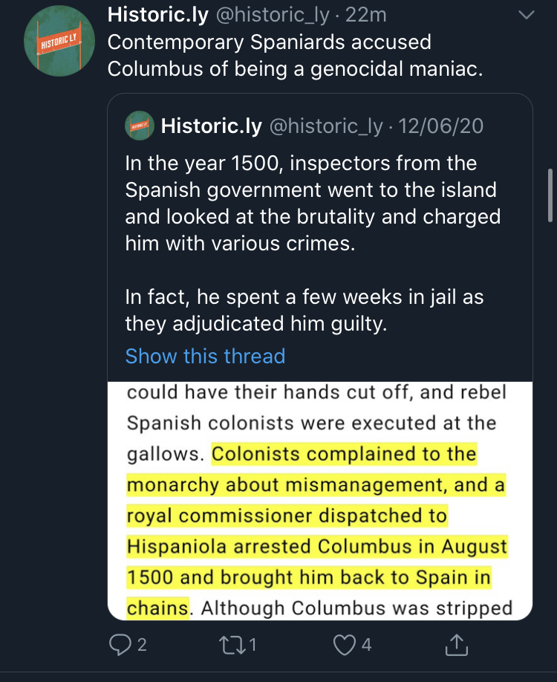
Task: Click the main tweet text about Contemporary Spaniards
Action: (x=296, y=55)
